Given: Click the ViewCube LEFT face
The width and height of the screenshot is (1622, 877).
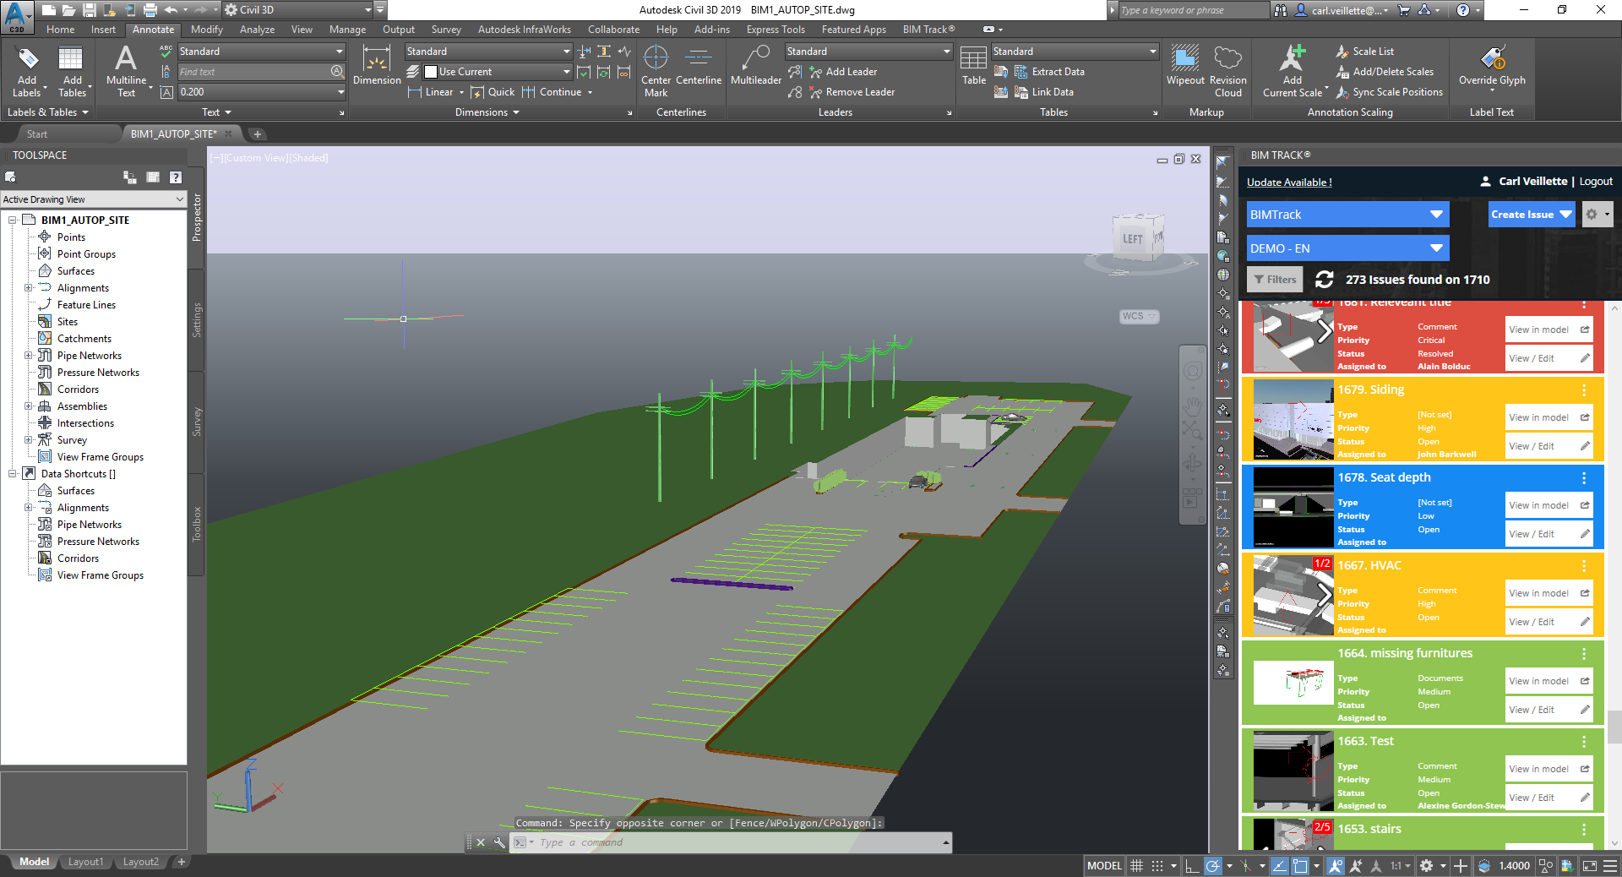Looking at the screenshot, I should click(1133, 239).
